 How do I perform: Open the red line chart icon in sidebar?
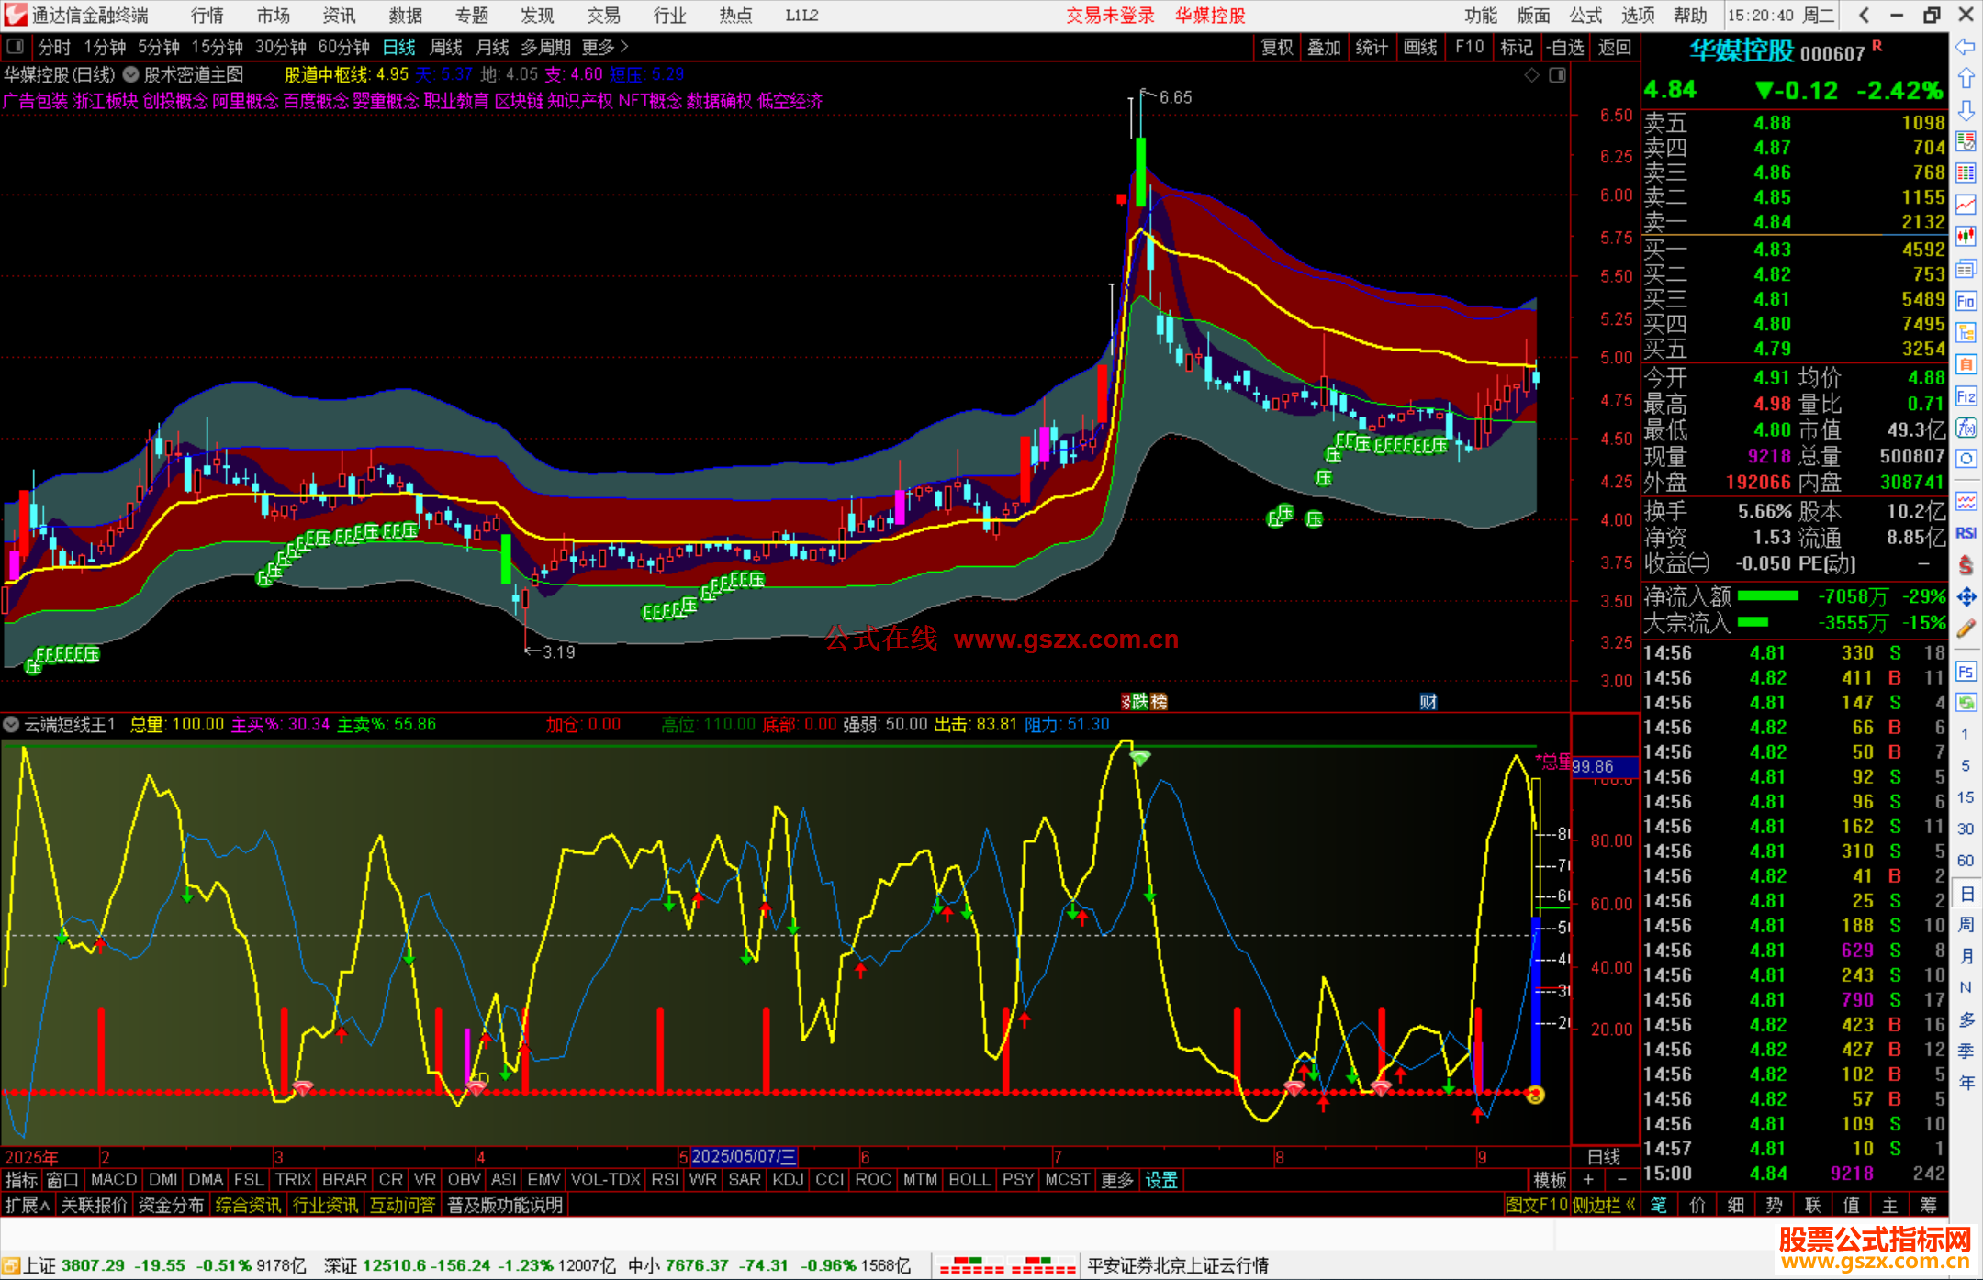(x=1966, y=206)
